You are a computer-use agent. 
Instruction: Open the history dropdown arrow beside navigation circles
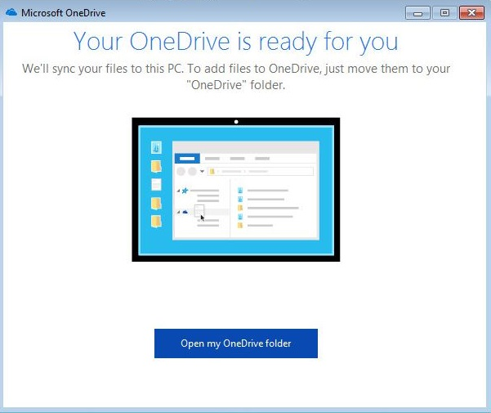click(202, 172)
